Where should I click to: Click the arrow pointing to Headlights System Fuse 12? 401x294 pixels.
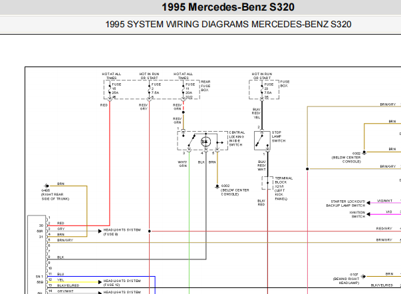(100, 282)
